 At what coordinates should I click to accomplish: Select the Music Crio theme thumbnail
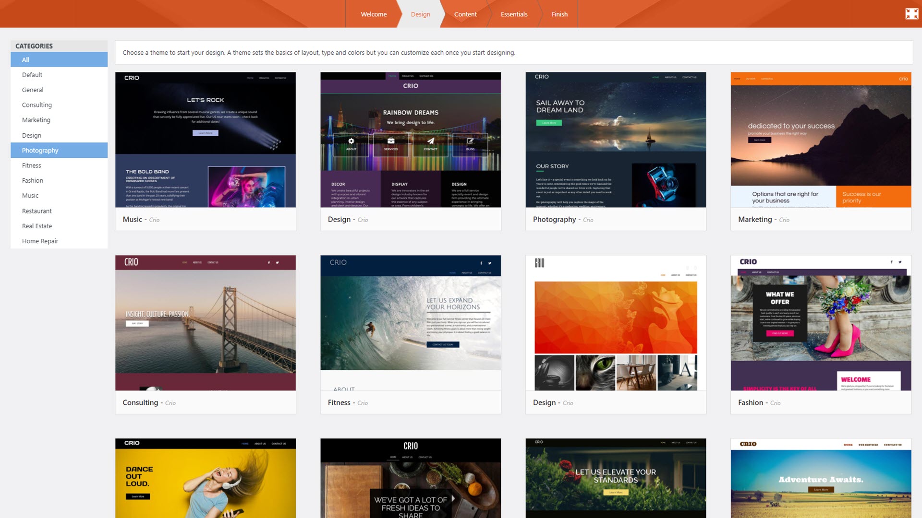click(206, 140)
